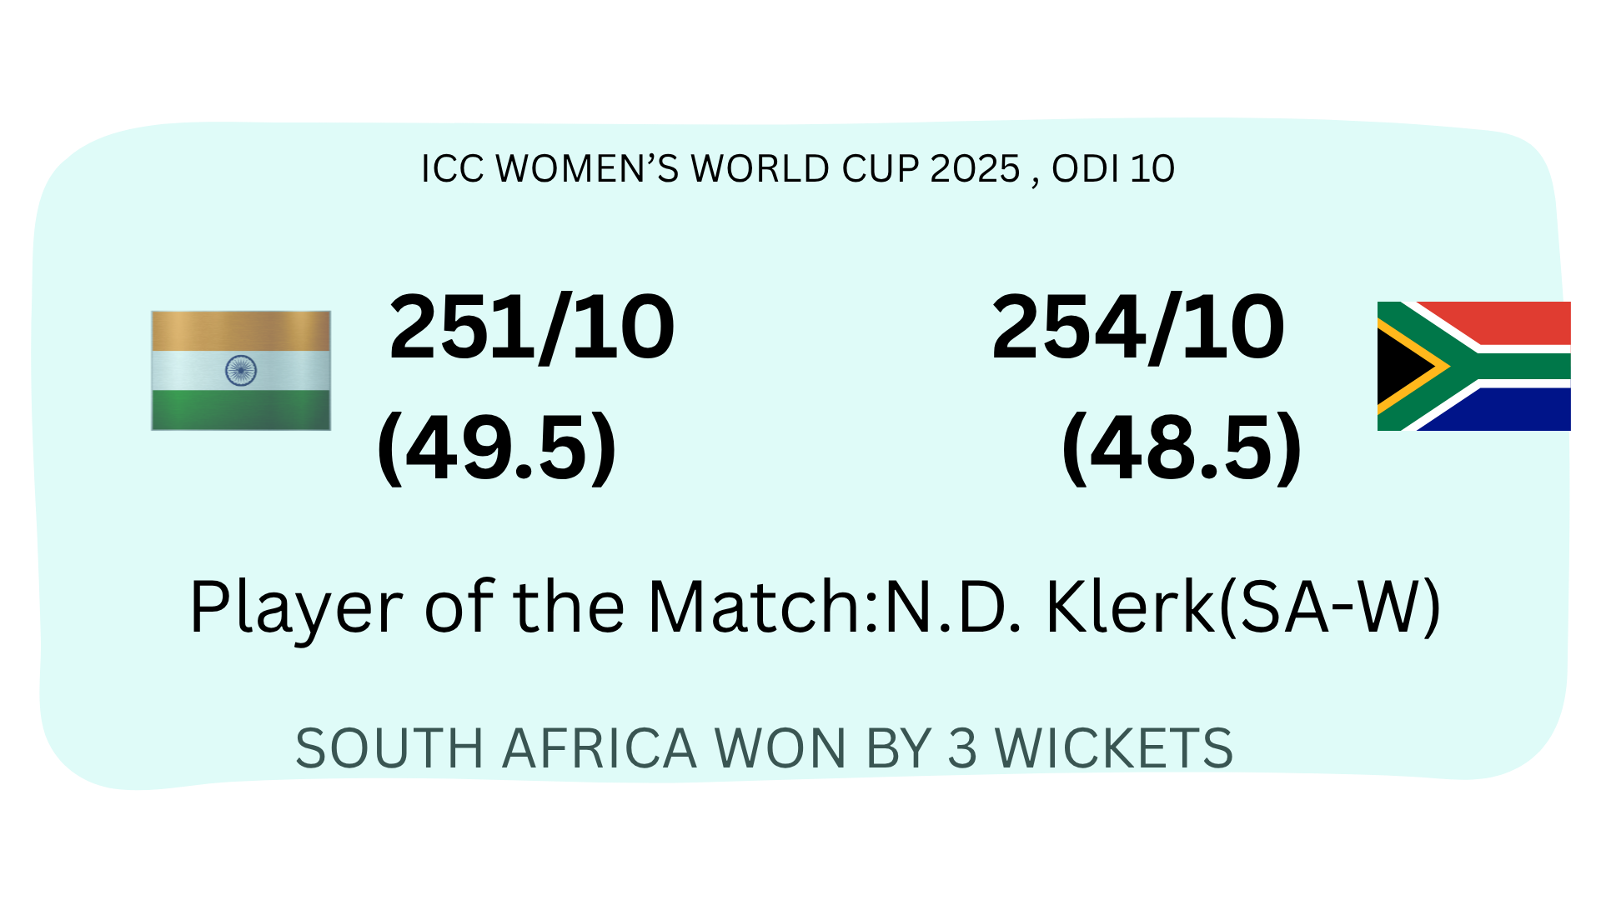Click the South Africa won by 3 wickets result
Image resolution: width=1601 pixels, height=900 pixels.
coord(764,748)
